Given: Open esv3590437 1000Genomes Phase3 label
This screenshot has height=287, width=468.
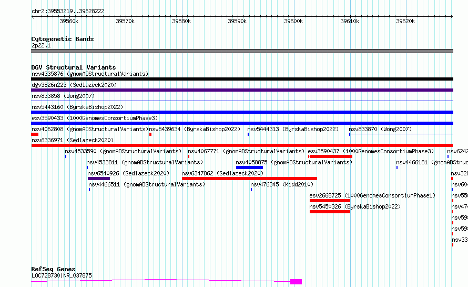Looking at the screenshot, I should pyautogui.click(x=371, y=151).
